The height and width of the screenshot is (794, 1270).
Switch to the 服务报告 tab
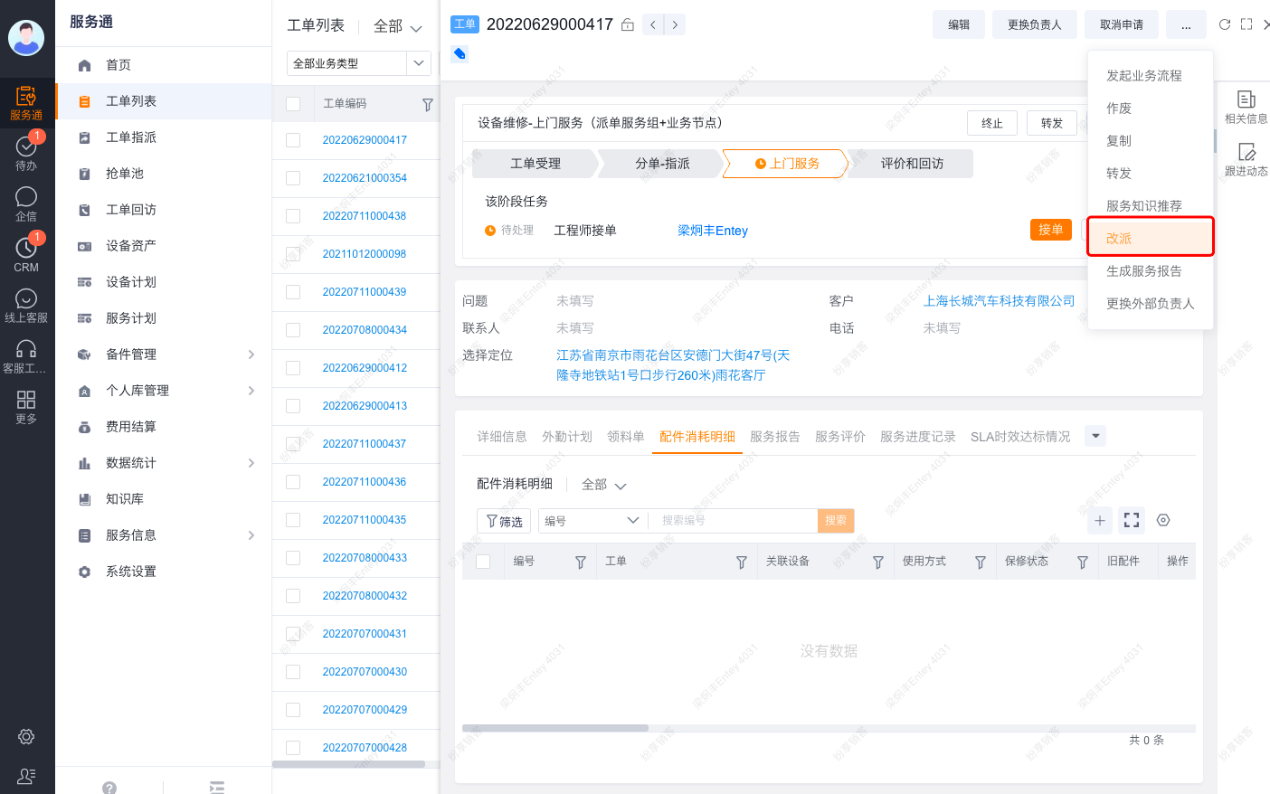(775, 437)
